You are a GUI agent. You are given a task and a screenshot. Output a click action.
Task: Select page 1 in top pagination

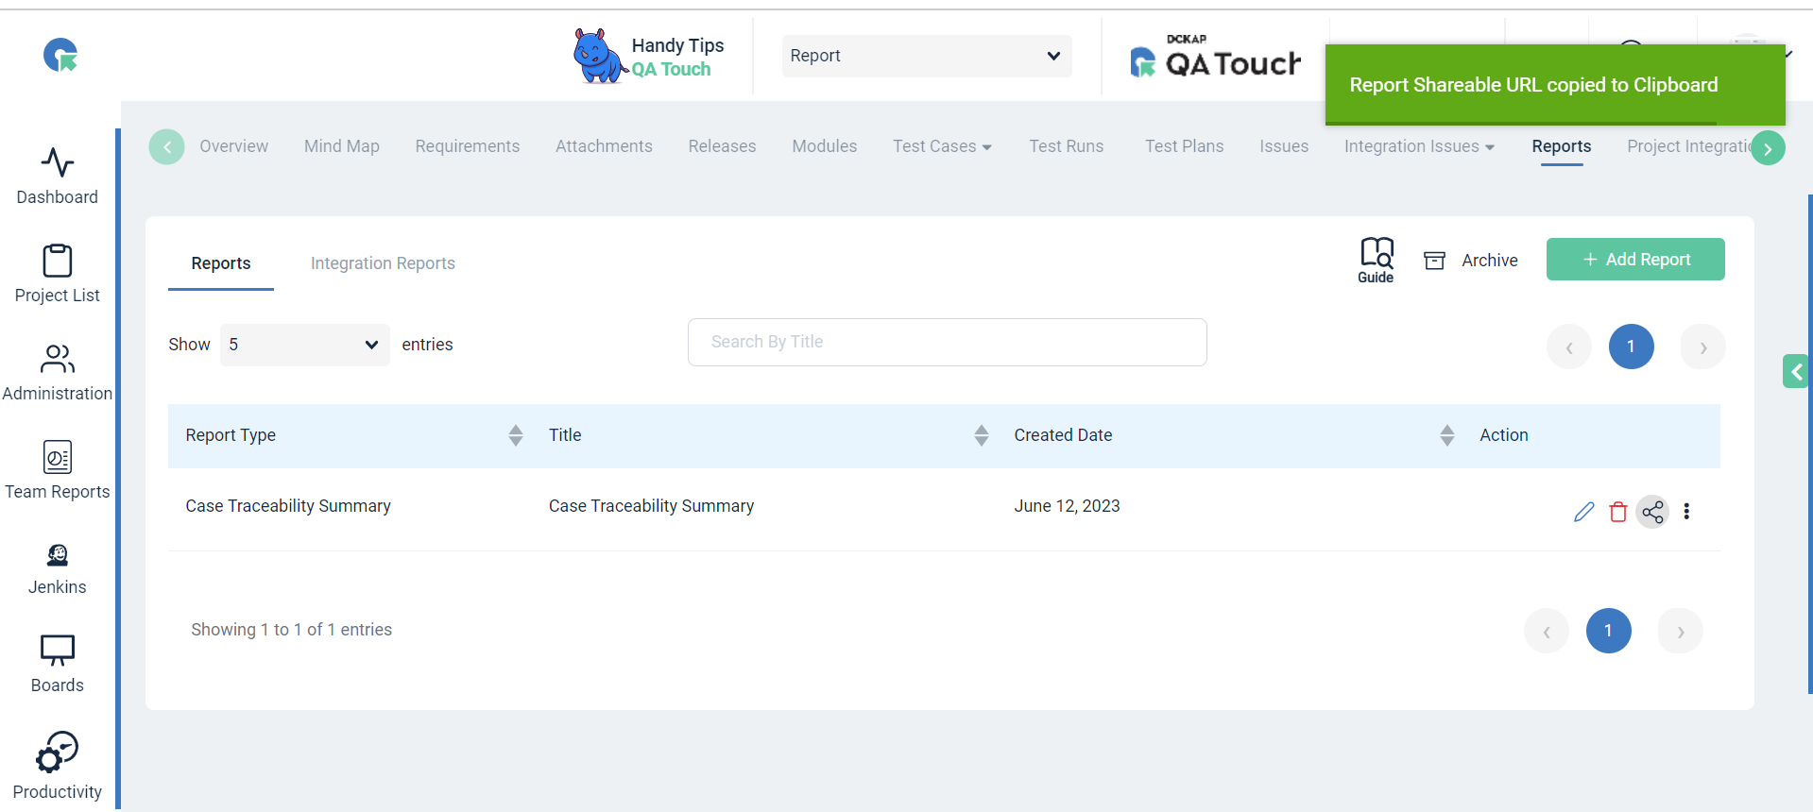1632,347
